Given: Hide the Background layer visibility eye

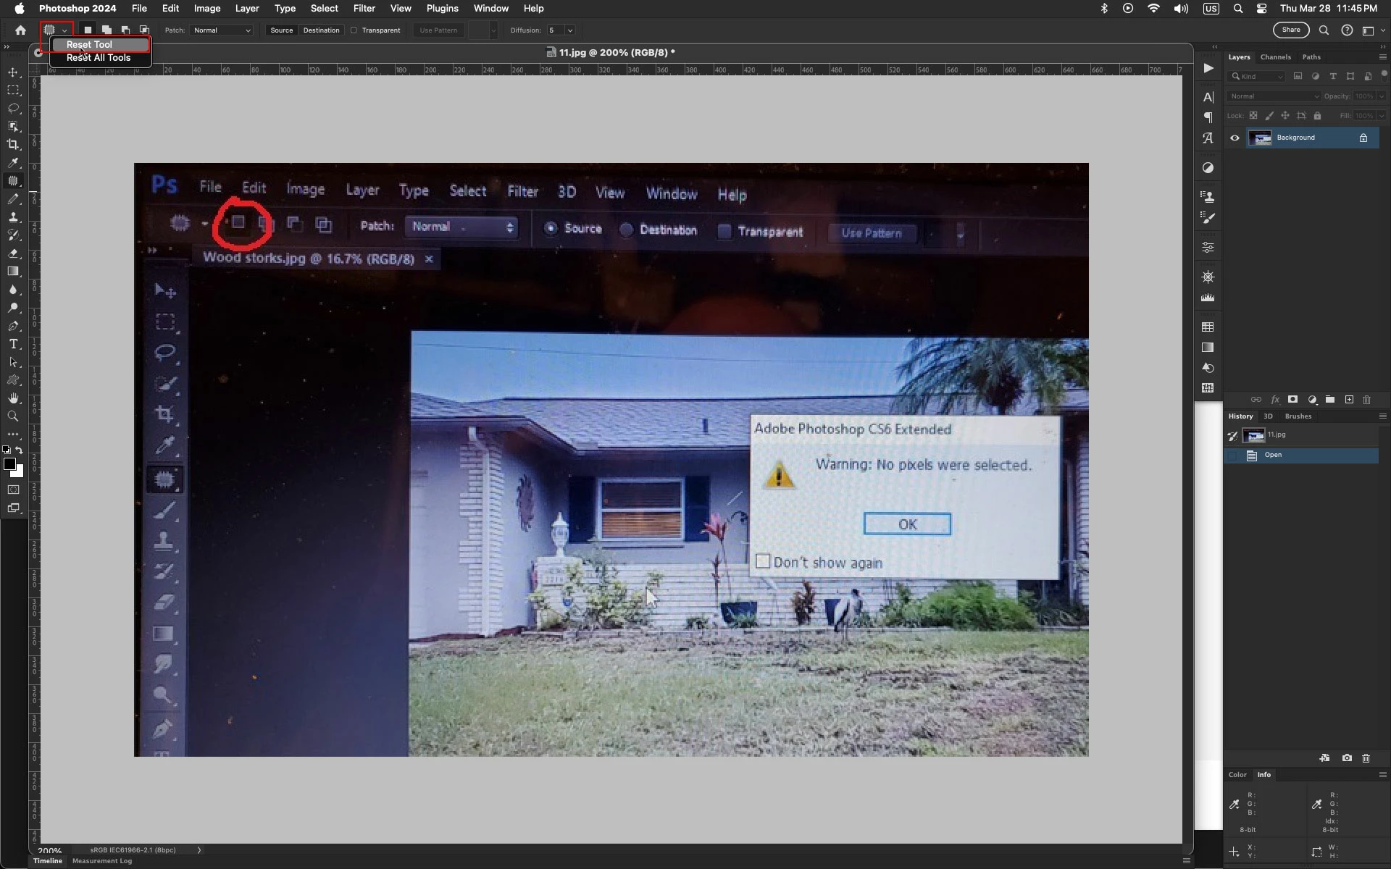Looking at the screenshot, I should point(1235,138).
